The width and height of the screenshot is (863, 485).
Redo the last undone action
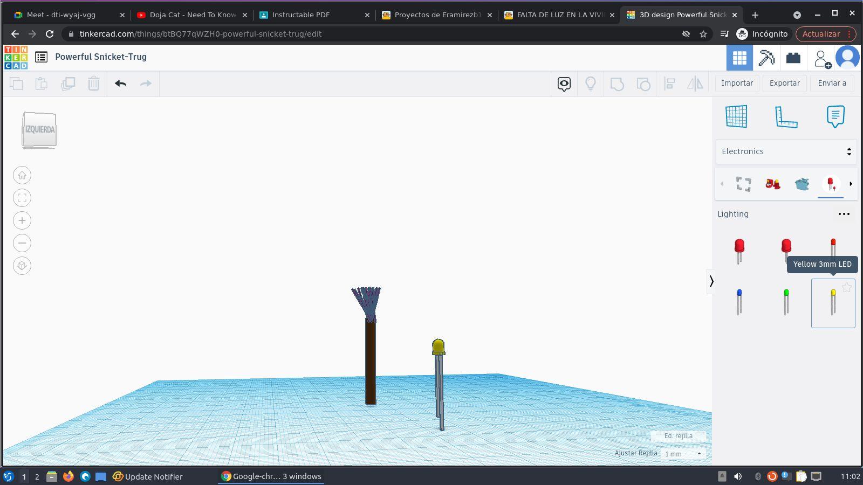[x=146, y=84]
